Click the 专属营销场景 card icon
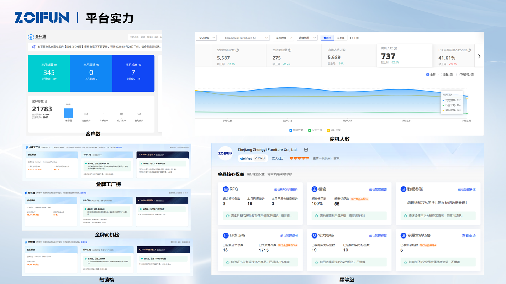This screenshot has height=284, width=506. (403, 235)
